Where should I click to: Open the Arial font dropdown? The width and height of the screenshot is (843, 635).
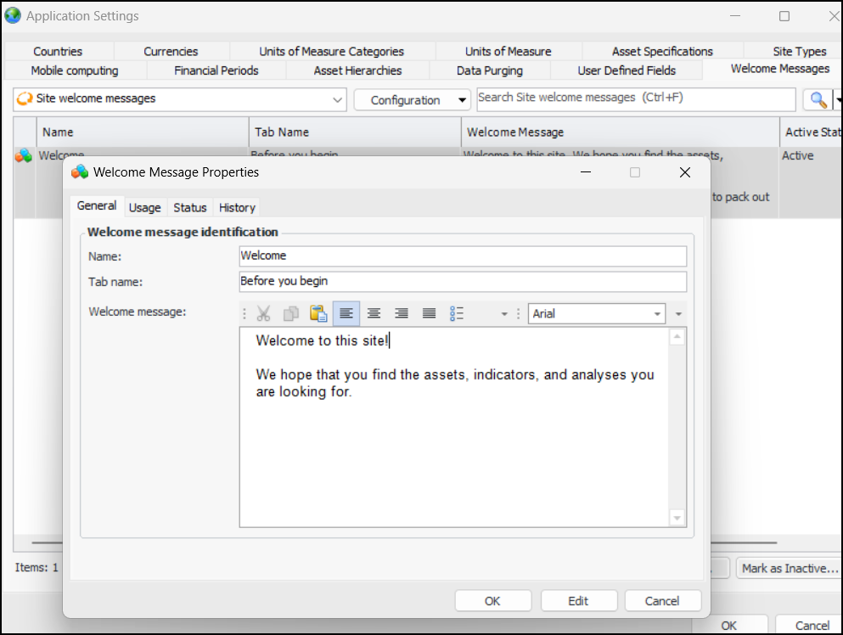657,314
